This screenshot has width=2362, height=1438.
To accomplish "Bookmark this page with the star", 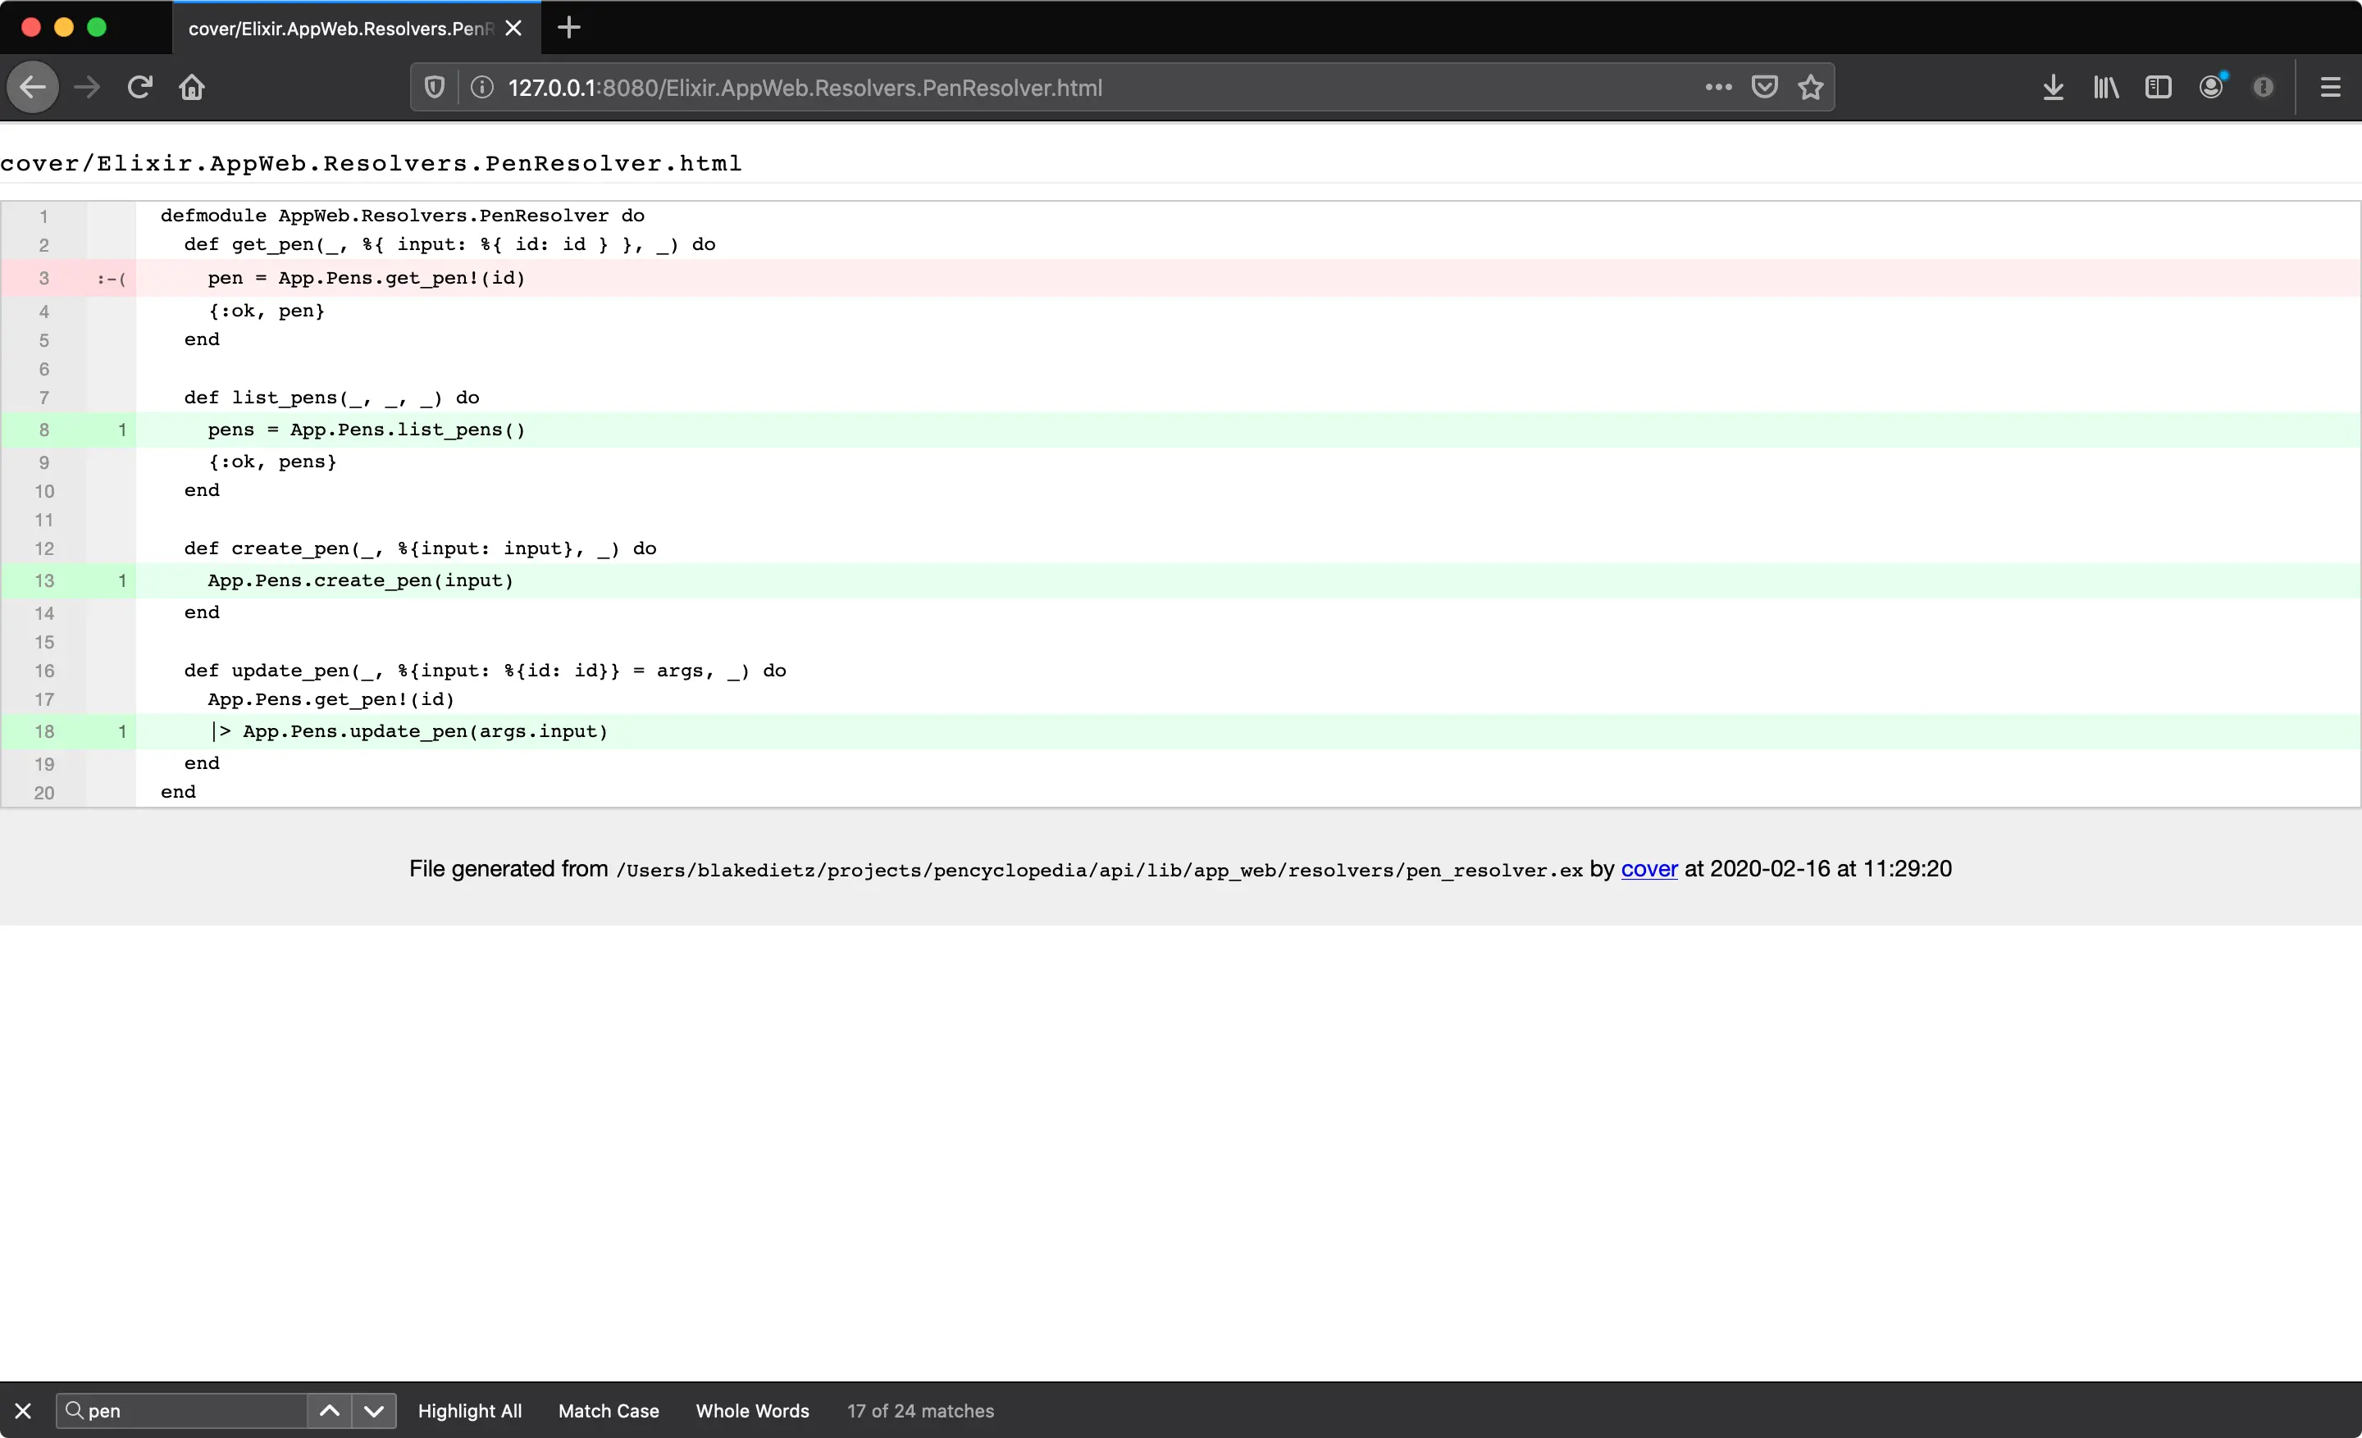I will [x=1810, y=87].
